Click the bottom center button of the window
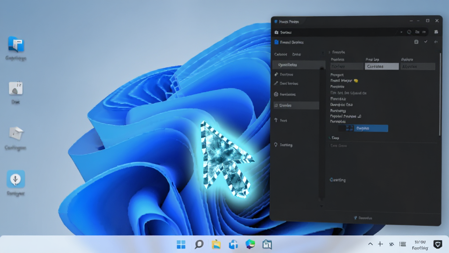This screenshot has height=253, width=449. pos(363,218)
